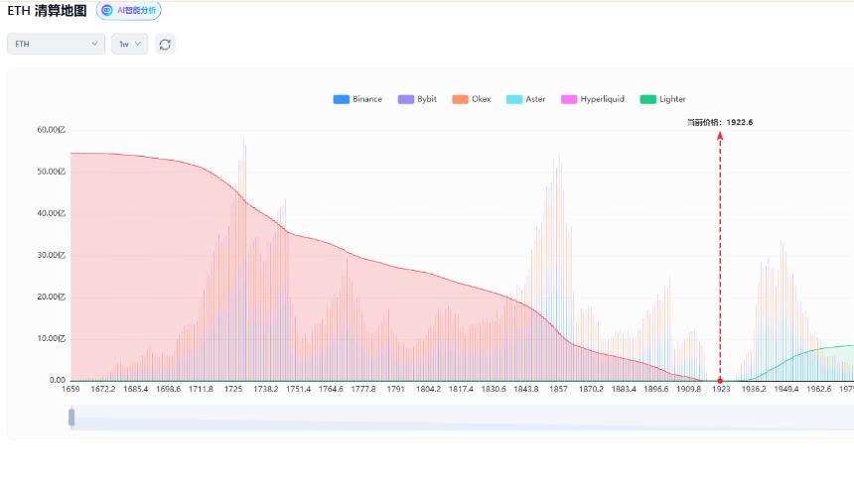The image size is (854, 480).
Task: Open the AI smart analysis badge
Action: pos(128,10)
